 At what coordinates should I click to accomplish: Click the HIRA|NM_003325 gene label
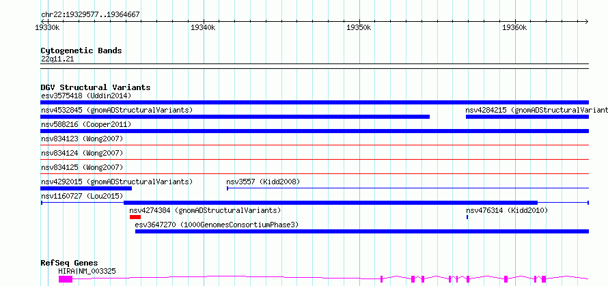[x=87, y=271]
